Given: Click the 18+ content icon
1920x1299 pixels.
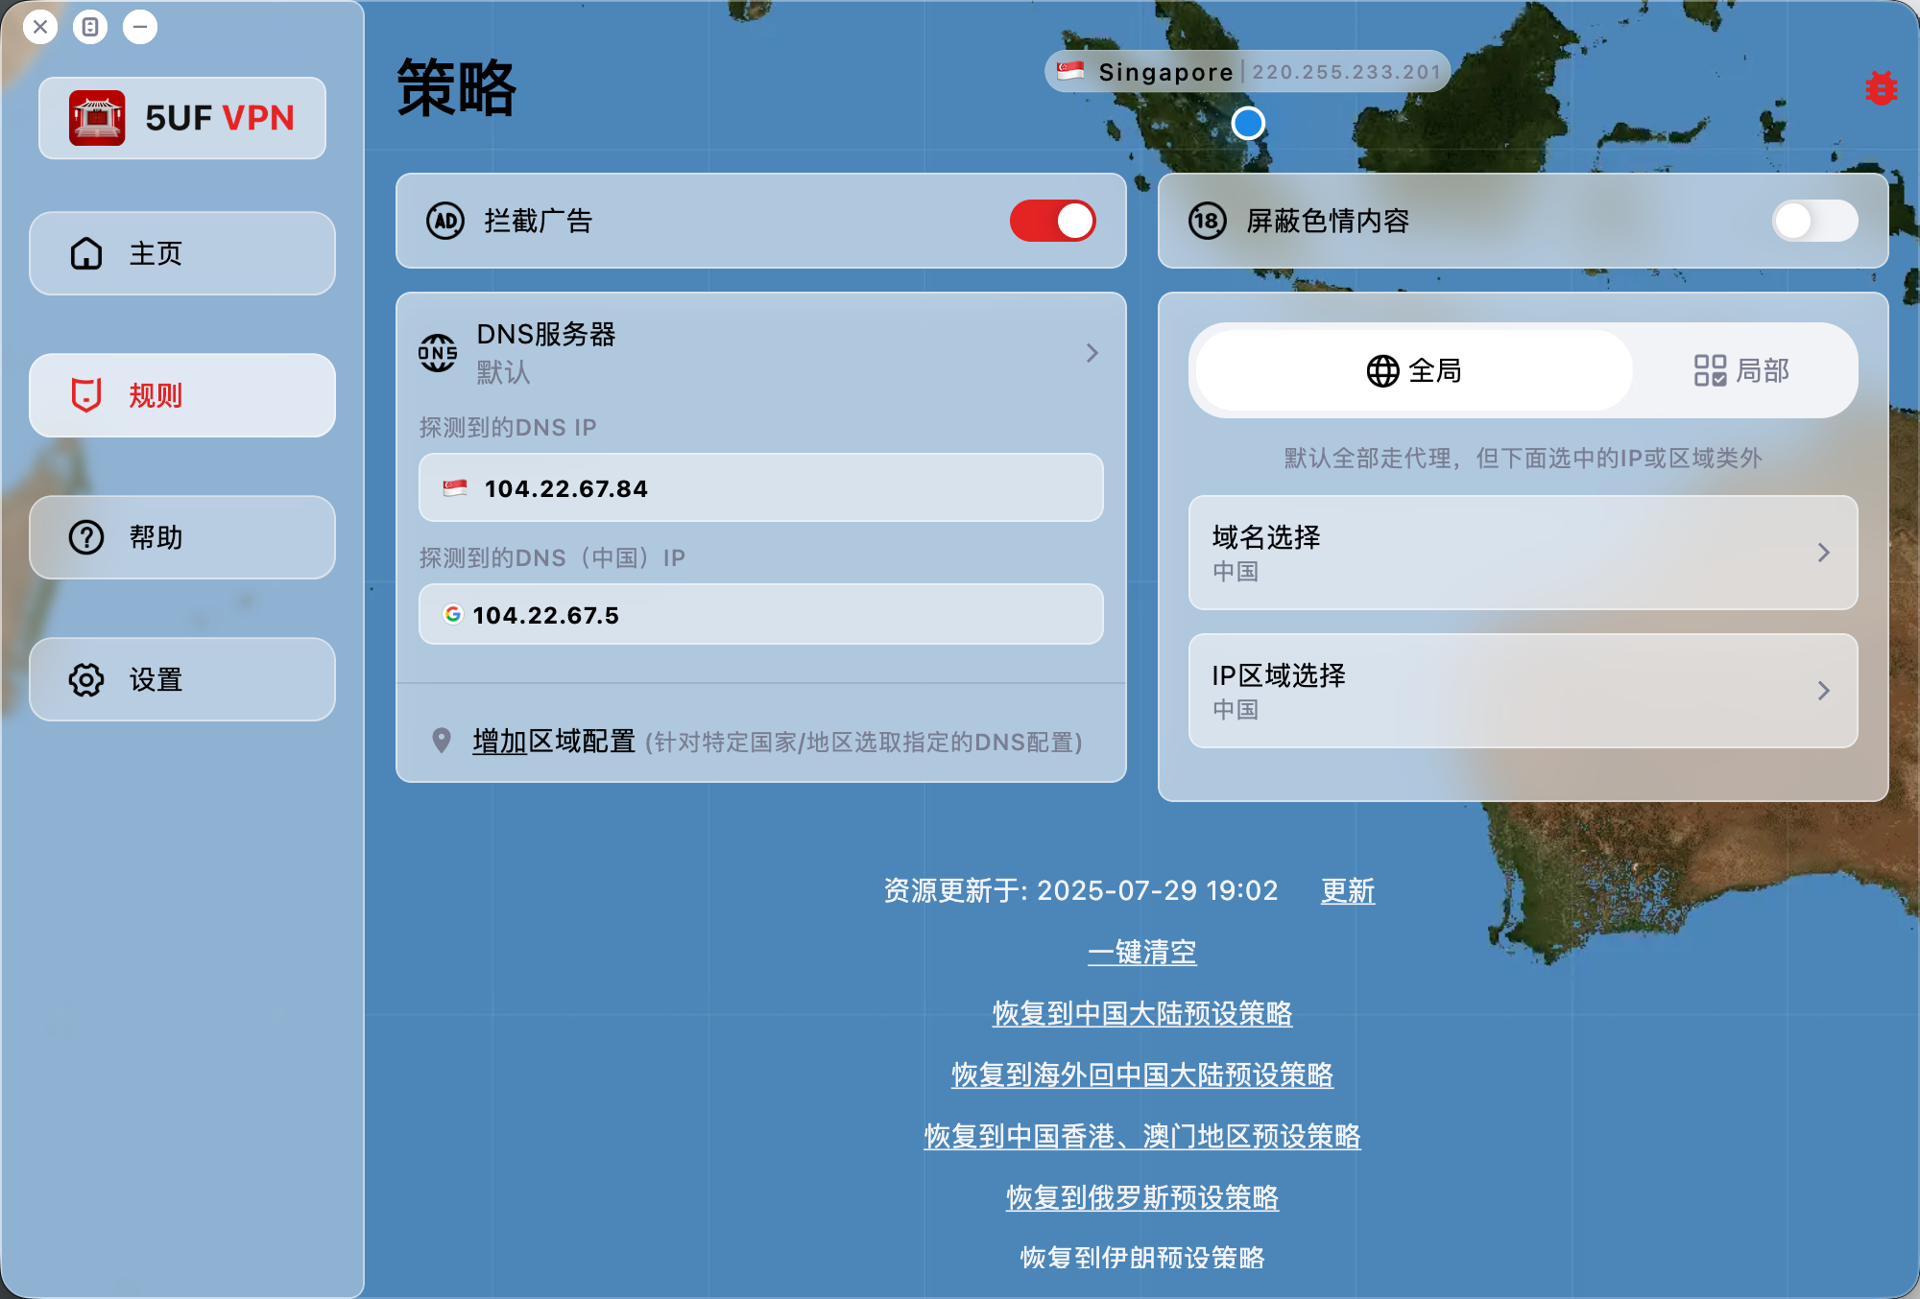Looking at the screenshot, I should [x=1208, y=221].
